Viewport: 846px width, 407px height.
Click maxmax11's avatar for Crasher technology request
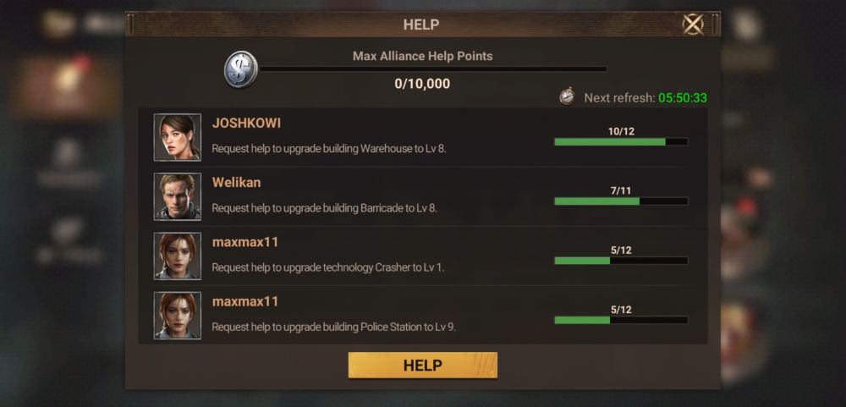[x=178, y=256]
